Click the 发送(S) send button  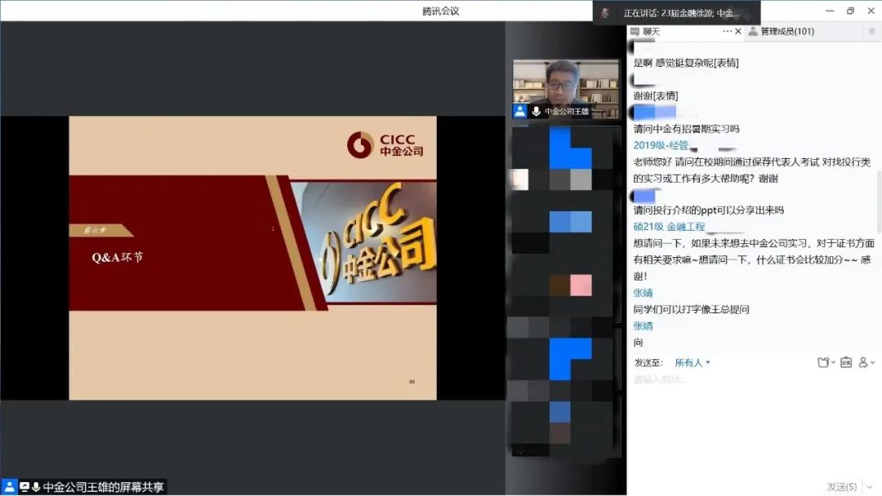pos(842,486)
